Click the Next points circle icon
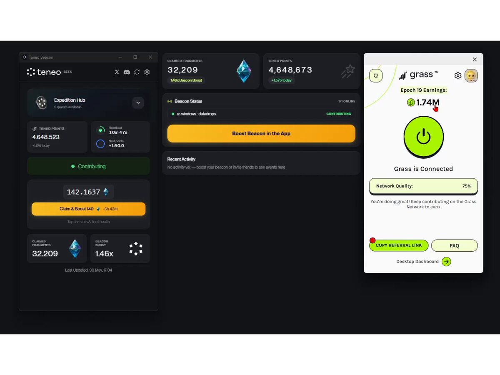The height and width of the screenshot is (375, 500). (x=100, y=144)
